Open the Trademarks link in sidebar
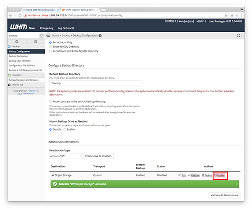 (28, 94)
